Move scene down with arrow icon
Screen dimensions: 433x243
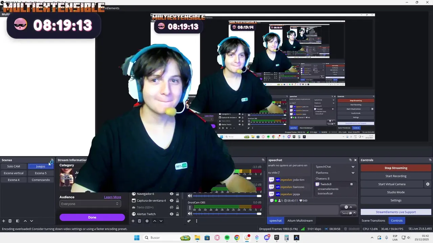click(x=31, y=221)
